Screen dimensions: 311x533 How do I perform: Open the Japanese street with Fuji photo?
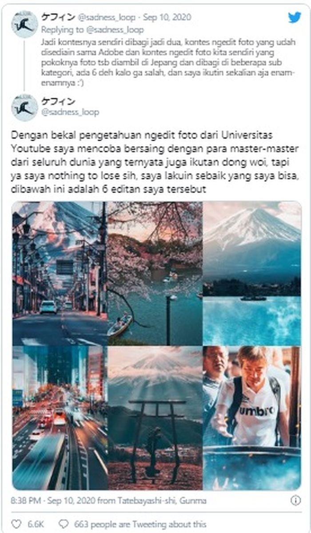pyautogui.click(x=59, y=274)
